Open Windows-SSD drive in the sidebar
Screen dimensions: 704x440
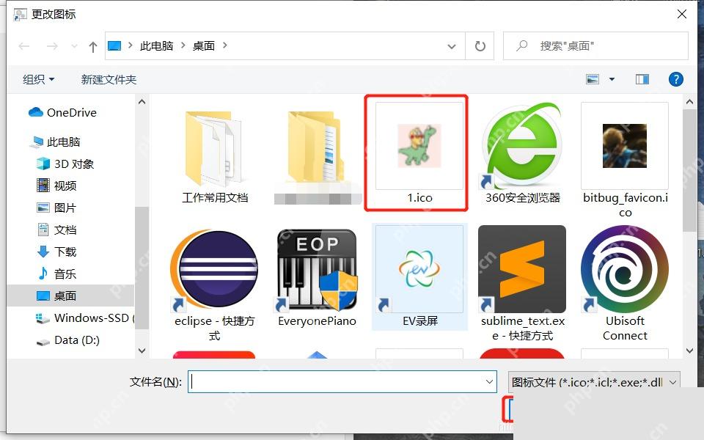(85, 318)
